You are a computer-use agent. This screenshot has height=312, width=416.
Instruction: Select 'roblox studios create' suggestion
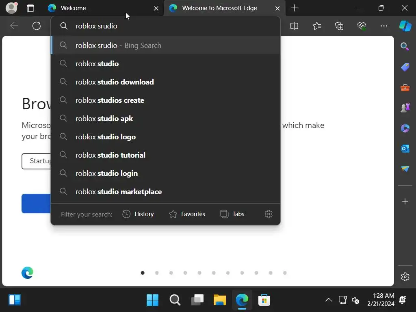[x=166, y=100]
